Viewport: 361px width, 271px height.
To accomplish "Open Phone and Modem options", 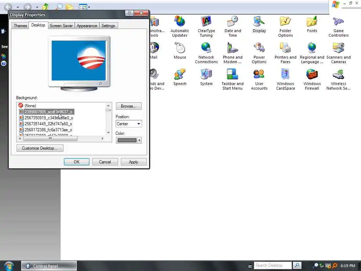I will click(233, 53).
